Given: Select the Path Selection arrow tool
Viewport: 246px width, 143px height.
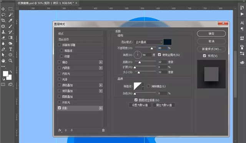Looking at the screenshot, I should pyautogui.click(x=3, y=55).
